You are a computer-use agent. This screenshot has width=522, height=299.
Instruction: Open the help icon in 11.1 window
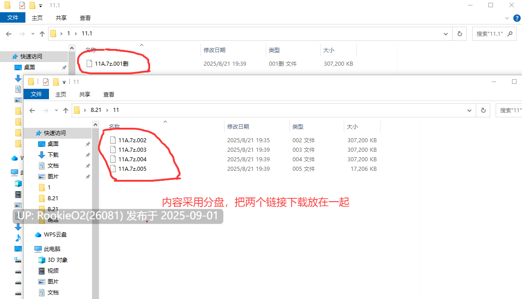click(517, 18)
